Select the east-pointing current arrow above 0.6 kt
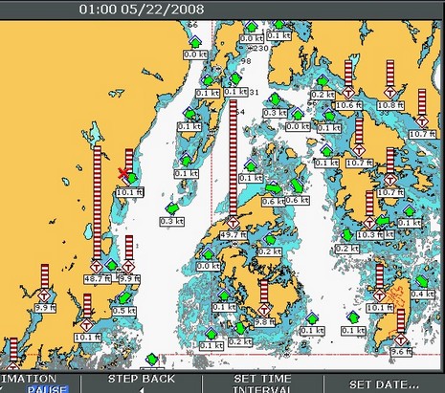 tap(274, 188)
